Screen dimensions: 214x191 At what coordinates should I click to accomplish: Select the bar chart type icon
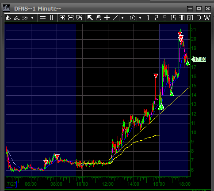point(8,18)
